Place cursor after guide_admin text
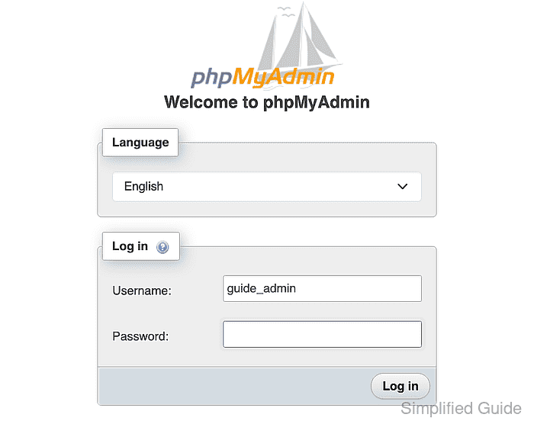 297,289
